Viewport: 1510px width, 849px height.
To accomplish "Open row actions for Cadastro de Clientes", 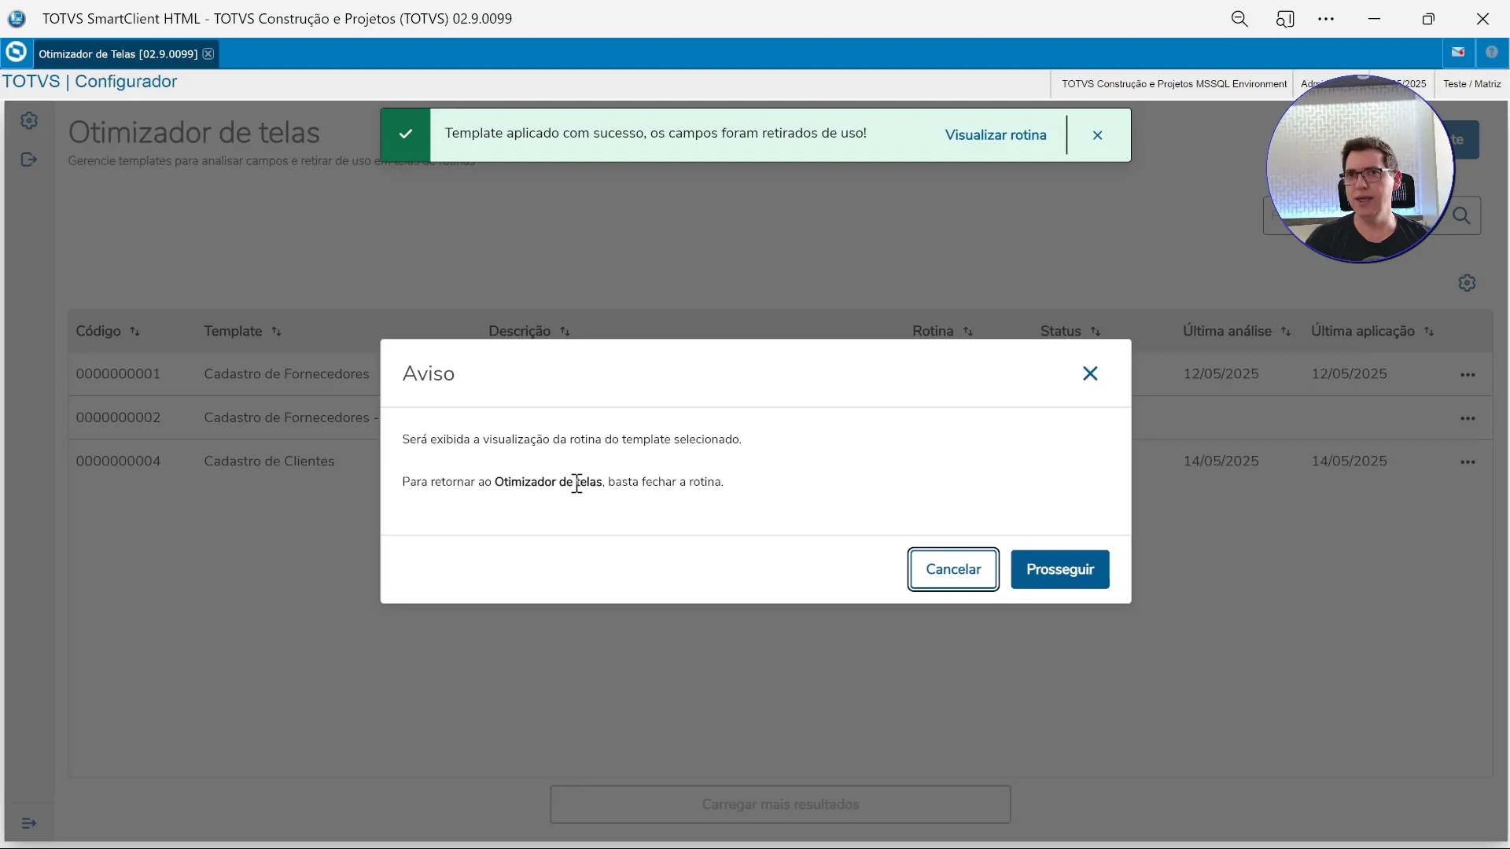I will pyautogui.click(x=1469, y=461).
